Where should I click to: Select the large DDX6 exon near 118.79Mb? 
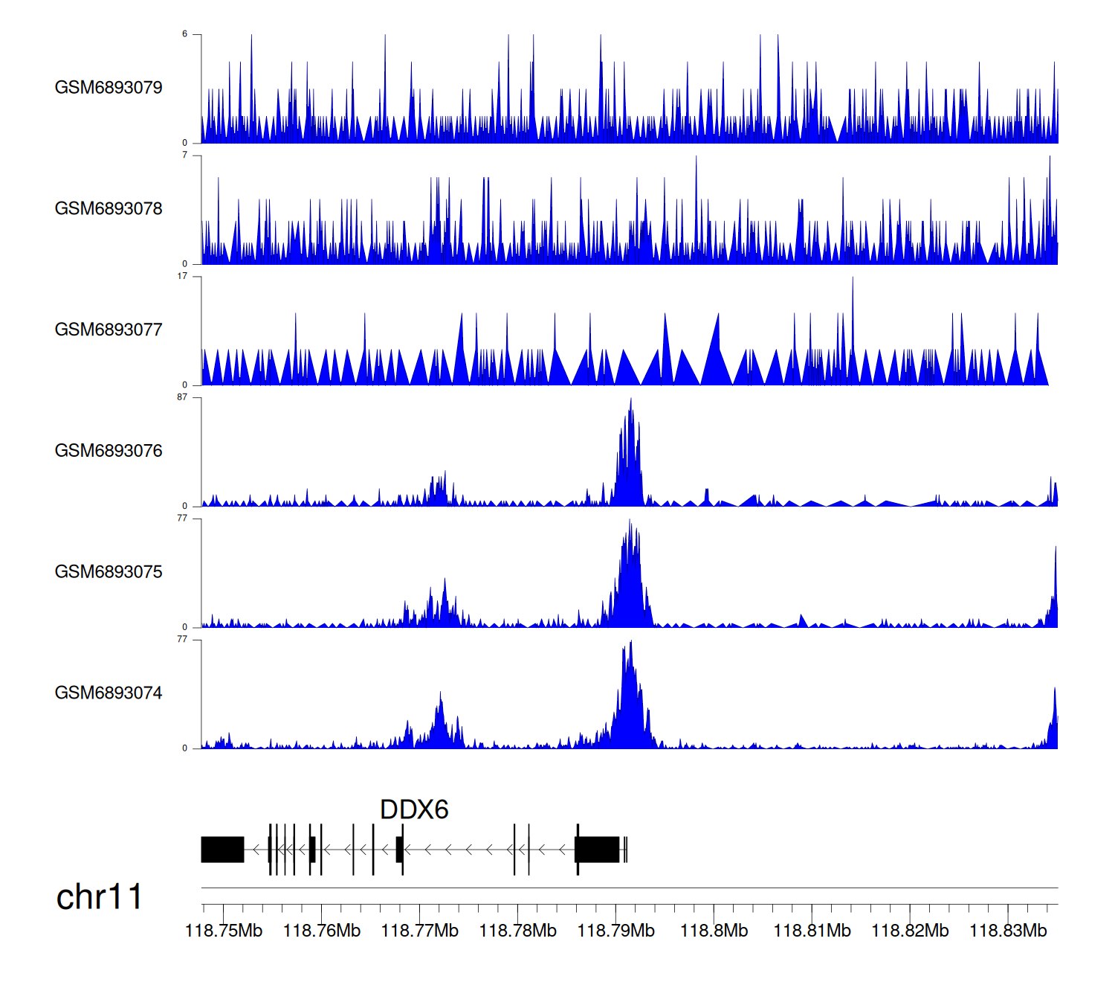click(x=598, y=850)
